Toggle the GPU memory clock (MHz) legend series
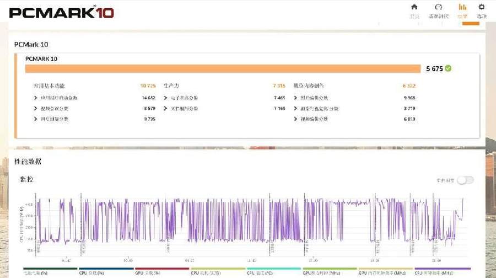496x278 pixels. 386,271
